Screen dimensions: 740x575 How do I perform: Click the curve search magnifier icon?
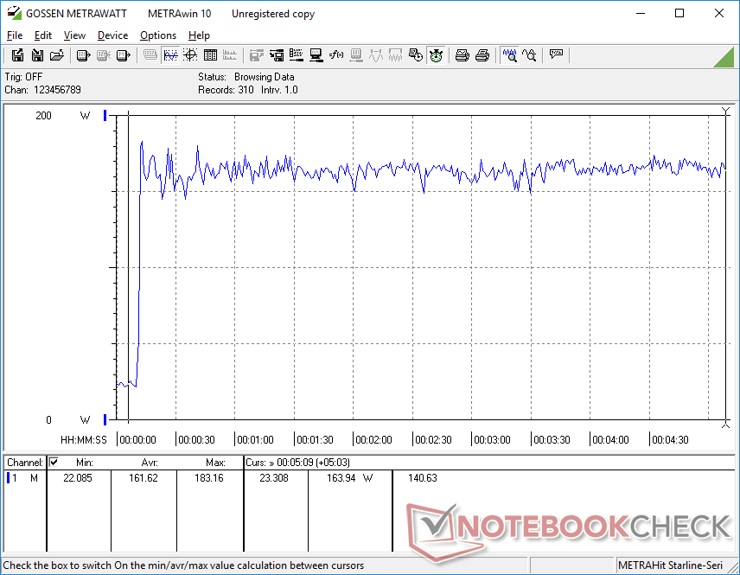[x=530, y=55]
